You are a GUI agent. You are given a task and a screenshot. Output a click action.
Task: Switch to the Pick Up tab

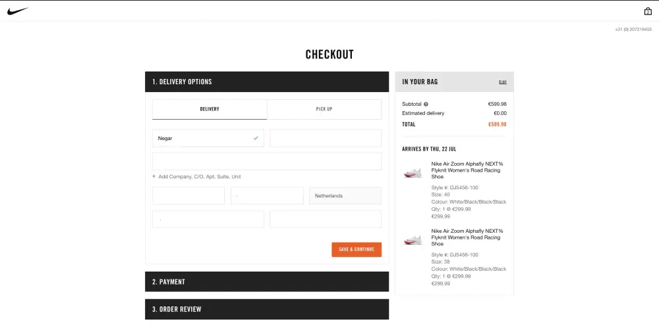(324, 109)
